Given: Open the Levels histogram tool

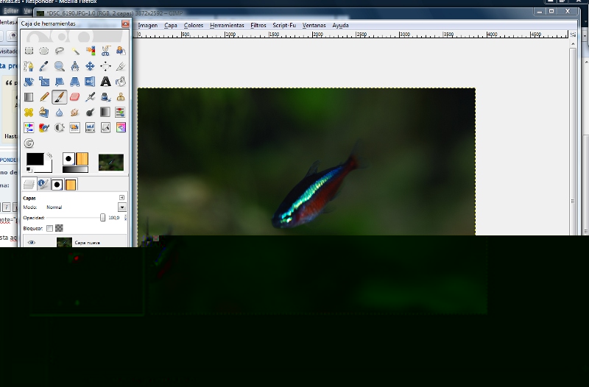Looking at the screenshot, I should [90, 127].
